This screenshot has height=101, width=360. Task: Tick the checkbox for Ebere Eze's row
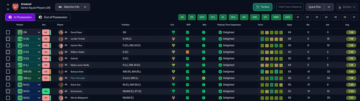[8, 85]
